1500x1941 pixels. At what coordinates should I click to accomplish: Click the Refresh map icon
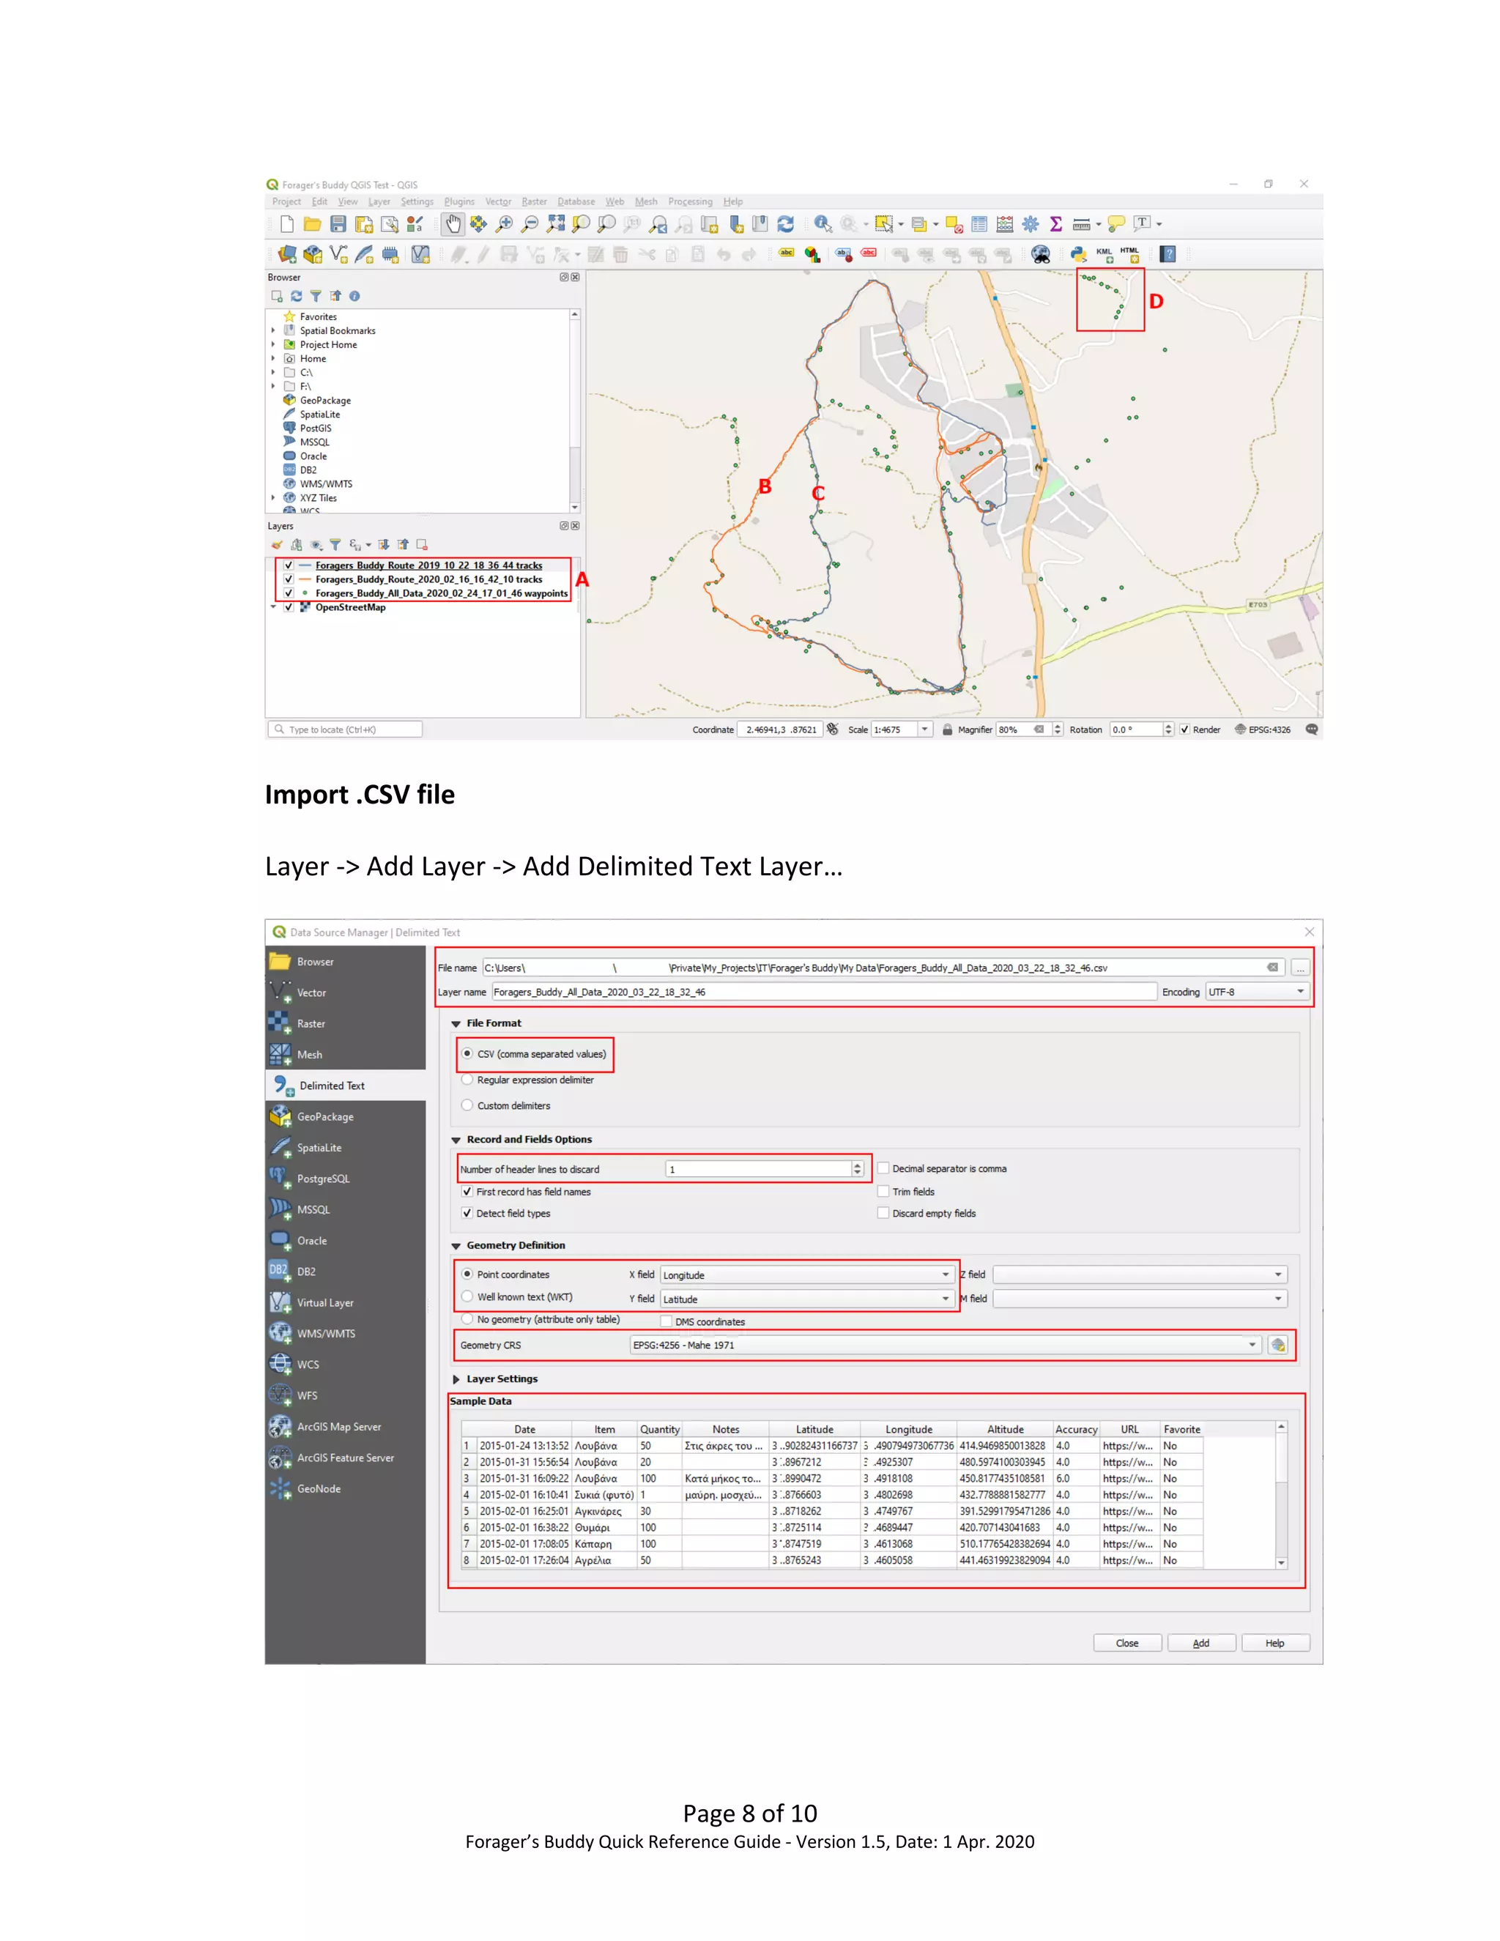(x=784, y=224)
